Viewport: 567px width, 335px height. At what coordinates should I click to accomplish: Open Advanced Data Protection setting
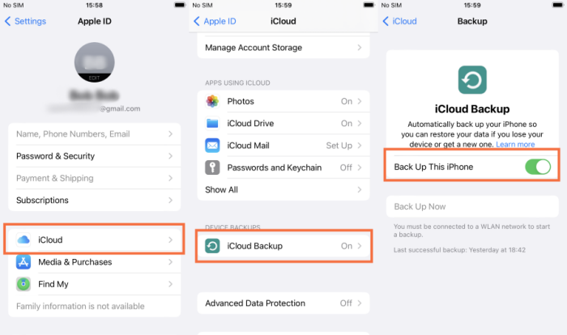(283, 303)
